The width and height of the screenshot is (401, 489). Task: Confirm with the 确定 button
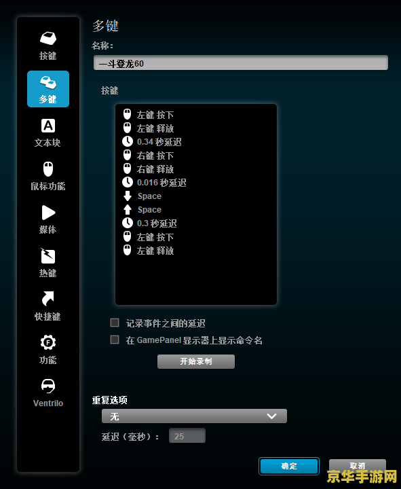click(289, 466)
